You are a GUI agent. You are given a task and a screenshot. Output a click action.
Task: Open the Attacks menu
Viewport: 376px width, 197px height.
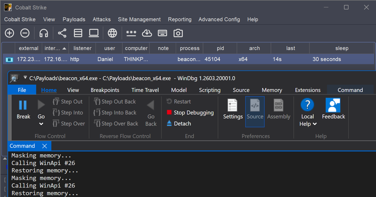coord(102,19)
